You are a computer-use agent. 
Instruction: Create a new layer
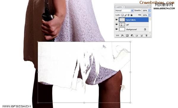tap(142, 36)
